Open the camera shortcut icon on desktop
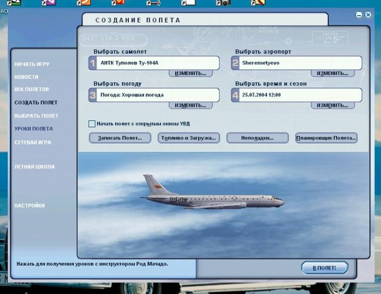The image size is (381, 294). point(223,3)
